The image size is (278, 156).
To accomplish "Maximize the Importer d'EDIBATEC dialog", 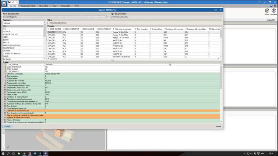I will [x=216, y=10].
